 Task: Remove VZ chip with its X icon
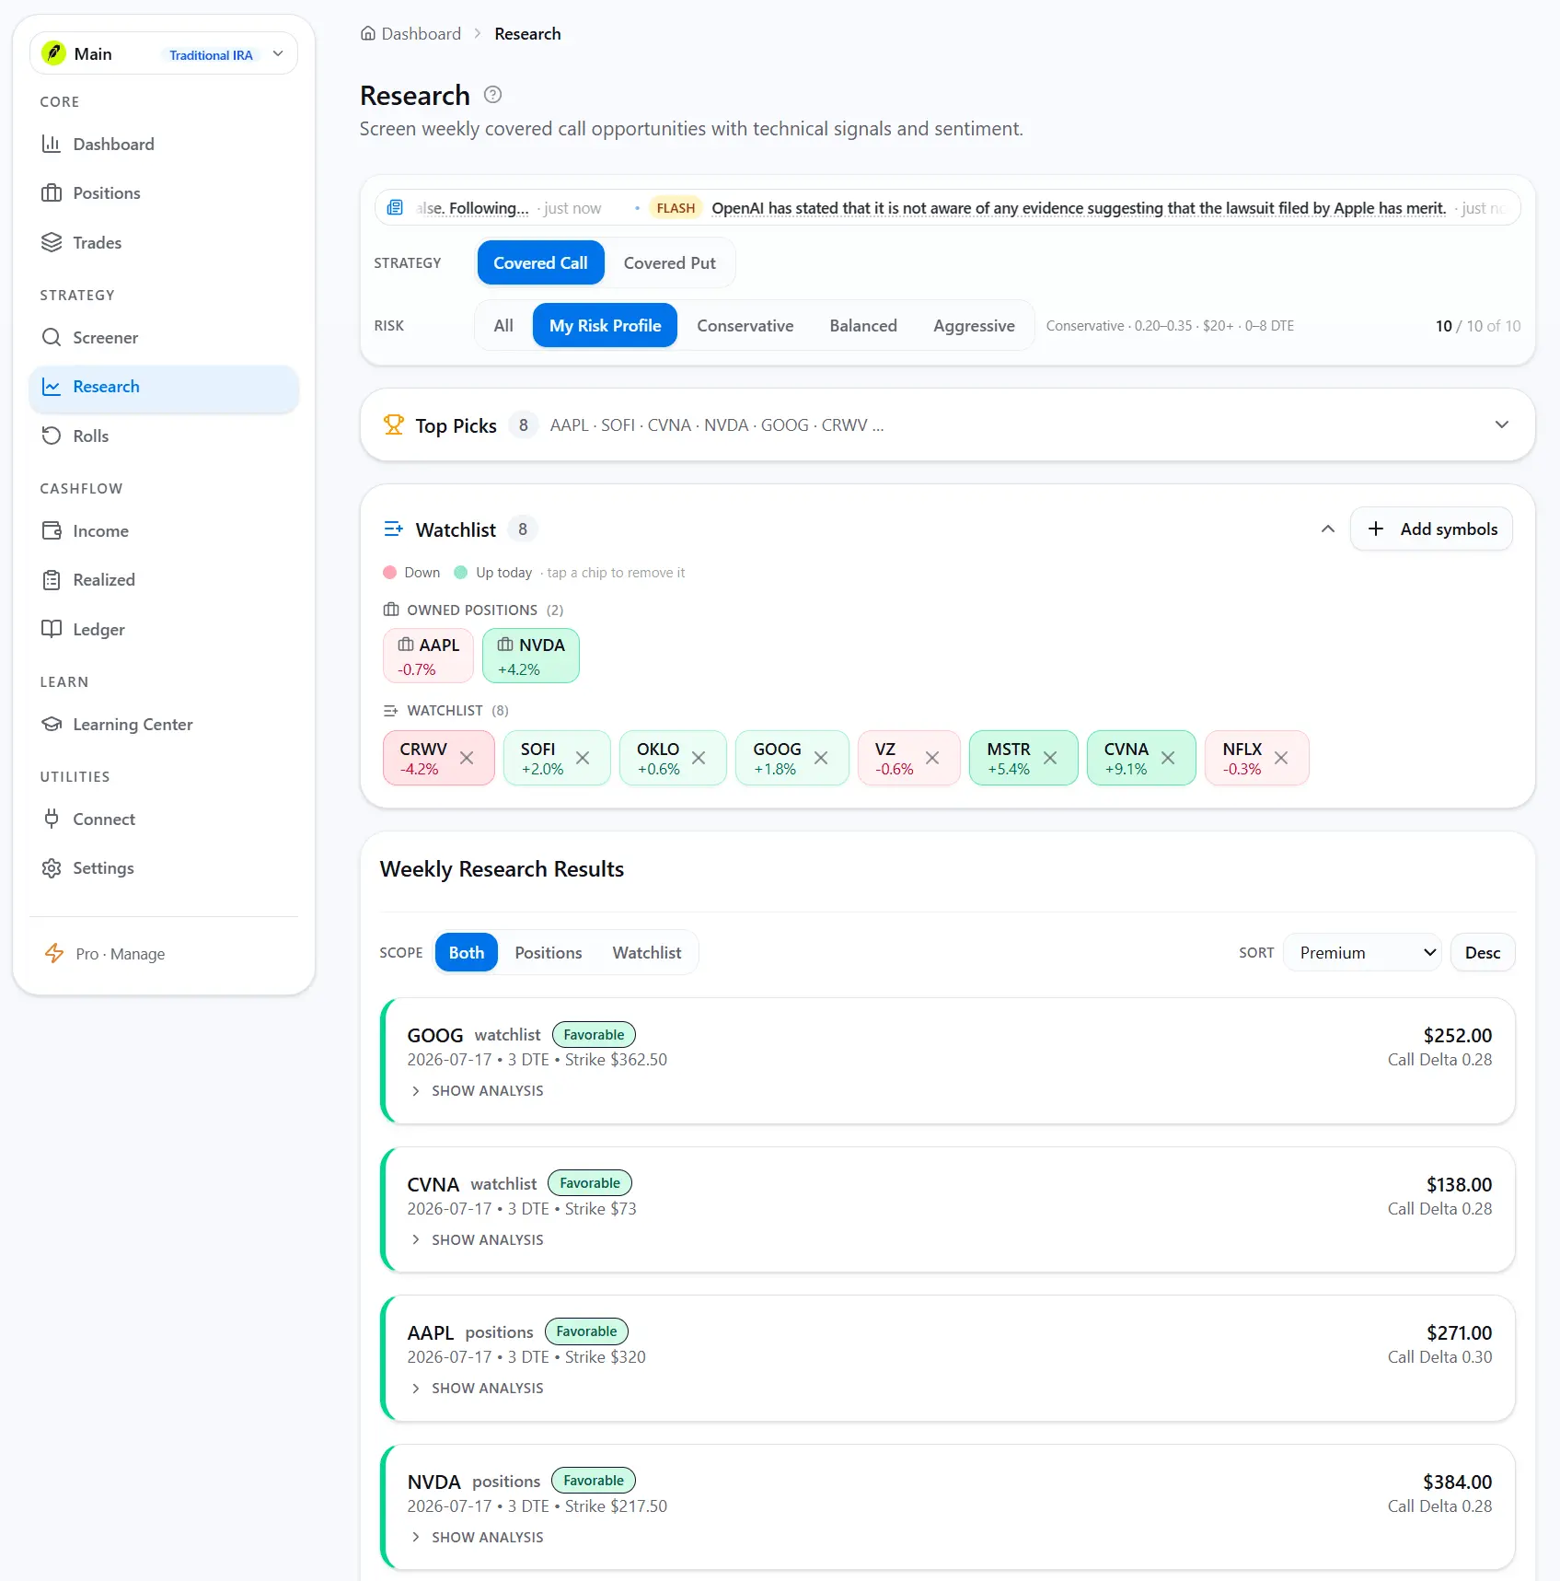point(932,758)
